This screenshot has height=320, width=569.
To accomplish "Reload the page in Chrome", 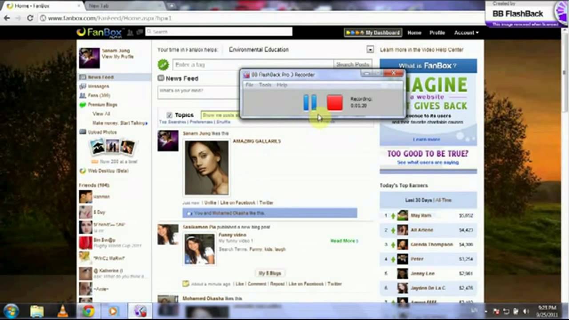I will [30, 18].
